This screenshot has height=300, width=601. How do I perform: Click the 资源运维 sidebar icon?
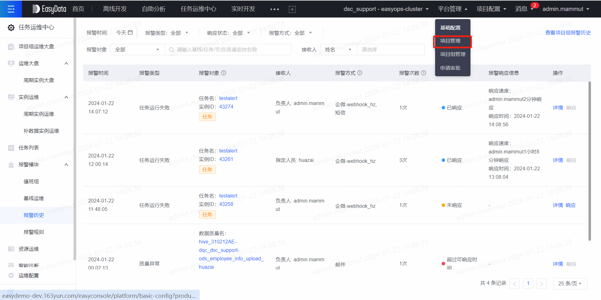pos(11,249)
